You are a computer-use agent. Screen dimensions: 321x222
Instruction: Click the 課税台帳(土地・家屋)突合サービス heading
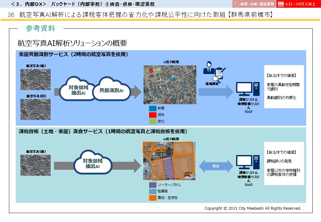103,131
